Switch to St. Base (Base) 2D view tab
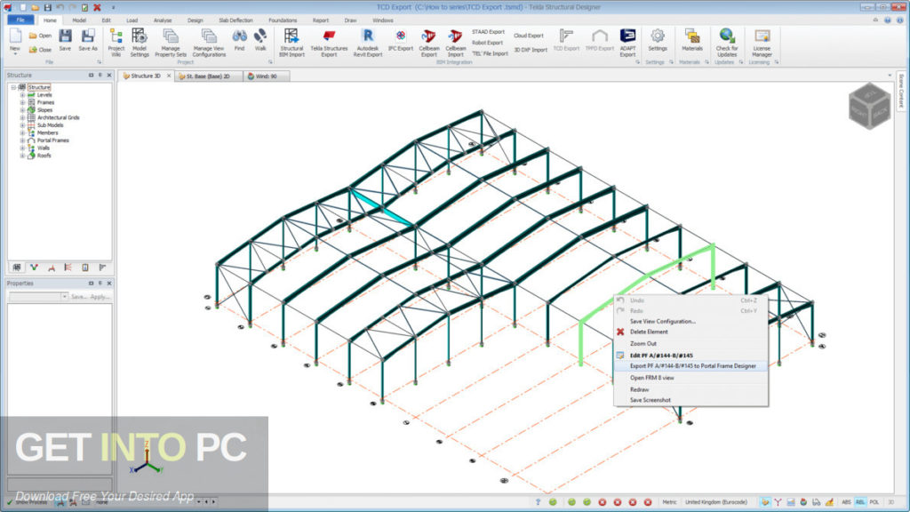The width and height of the screenshot is (910, 512). point(208,76)
